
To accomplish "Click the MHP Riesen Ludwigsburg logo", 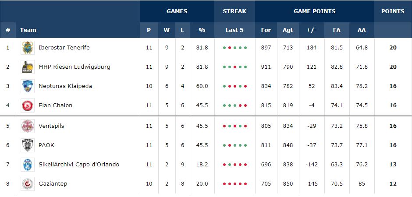I will [28, 67].
